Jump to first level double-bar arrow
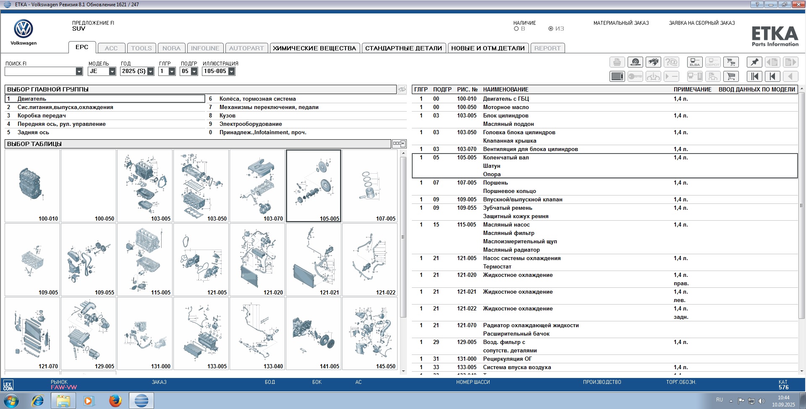The width and height of the screenshot is (806, 409). pos(754,76)
